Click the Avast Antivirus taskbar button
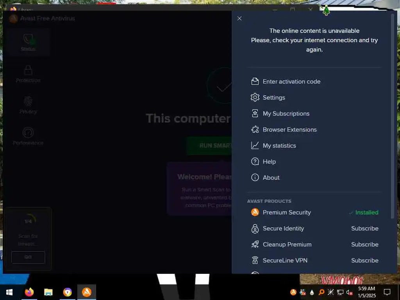Image resolution: width=400 pixels, height=300 pixels. tap(87, 292)
